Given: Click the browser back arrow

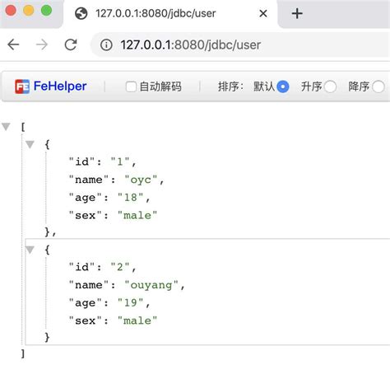Looking at the screenshot, I should (13, 44).
